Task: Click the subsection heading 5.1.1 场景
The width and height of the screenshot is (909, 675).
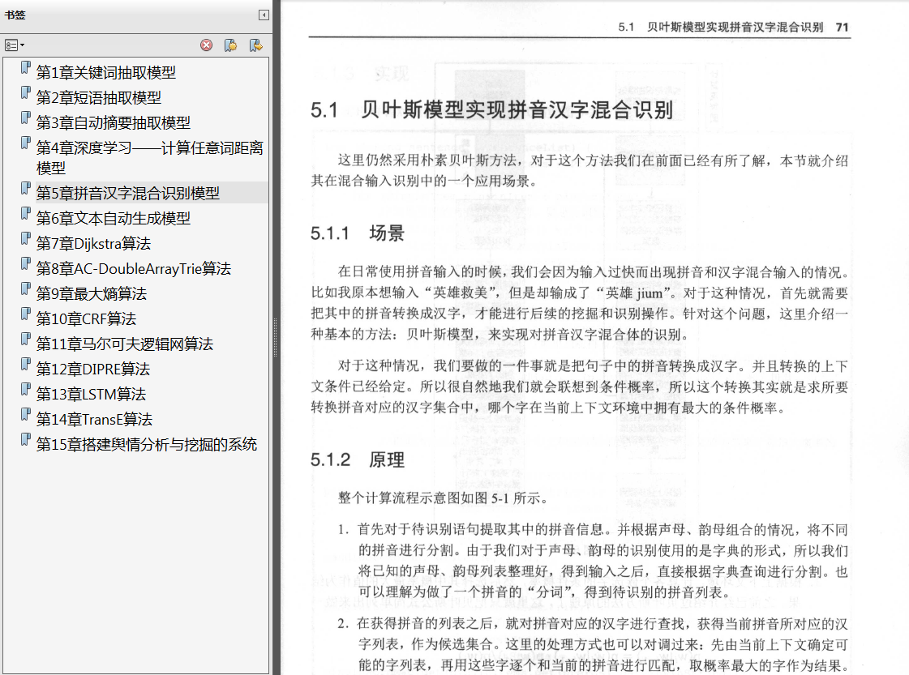Action: point(357,233)
